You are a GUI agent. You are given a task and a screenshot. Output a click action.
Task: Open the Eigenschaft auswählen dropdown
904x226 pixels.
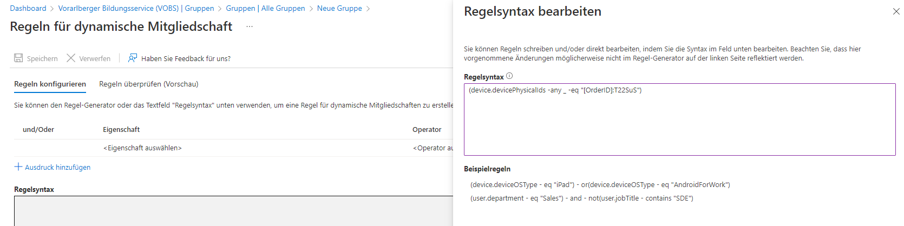tap(142, 148)
